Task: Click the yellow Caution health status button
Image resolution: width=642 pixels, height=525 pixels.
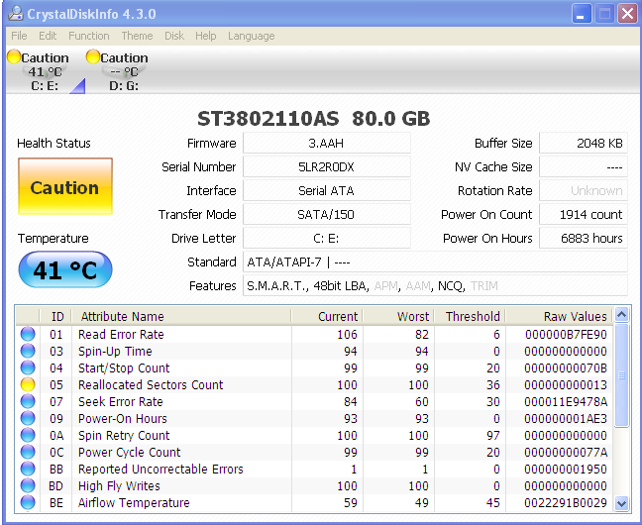Action: tap(65, 186)
